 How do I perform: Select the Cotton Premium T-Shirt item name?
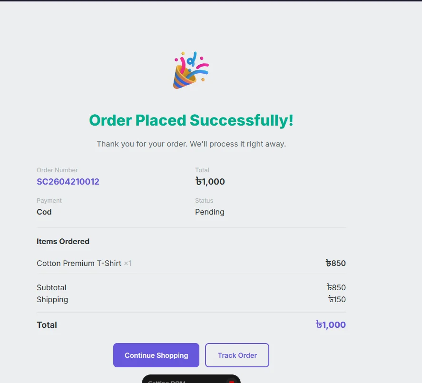79,263
